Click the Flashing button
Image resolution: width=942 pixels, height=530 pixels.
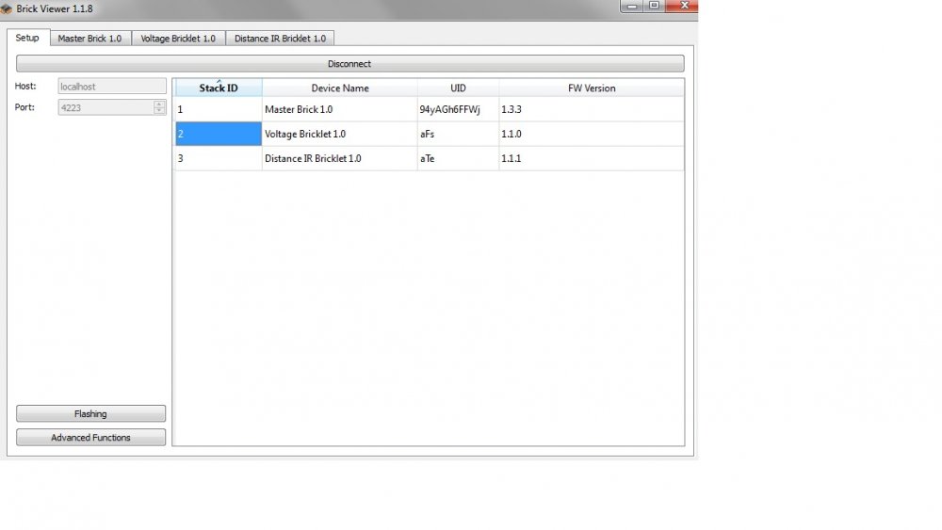[90, 413]
